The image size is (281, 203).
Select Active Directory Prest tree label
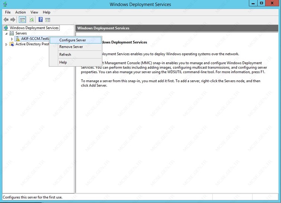32,44
